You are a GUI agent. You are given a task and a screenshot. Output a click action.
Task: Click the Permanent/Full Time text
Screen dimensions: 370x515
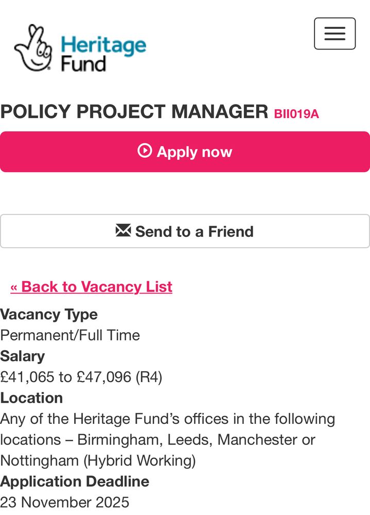coord(70,335)
